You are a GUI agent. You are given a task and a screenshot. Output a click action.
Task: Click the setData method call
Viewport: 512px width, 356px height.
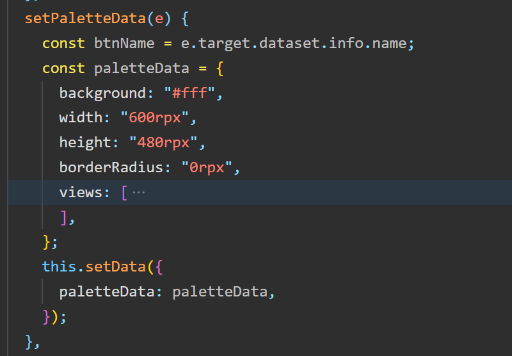tap(116, 267)
